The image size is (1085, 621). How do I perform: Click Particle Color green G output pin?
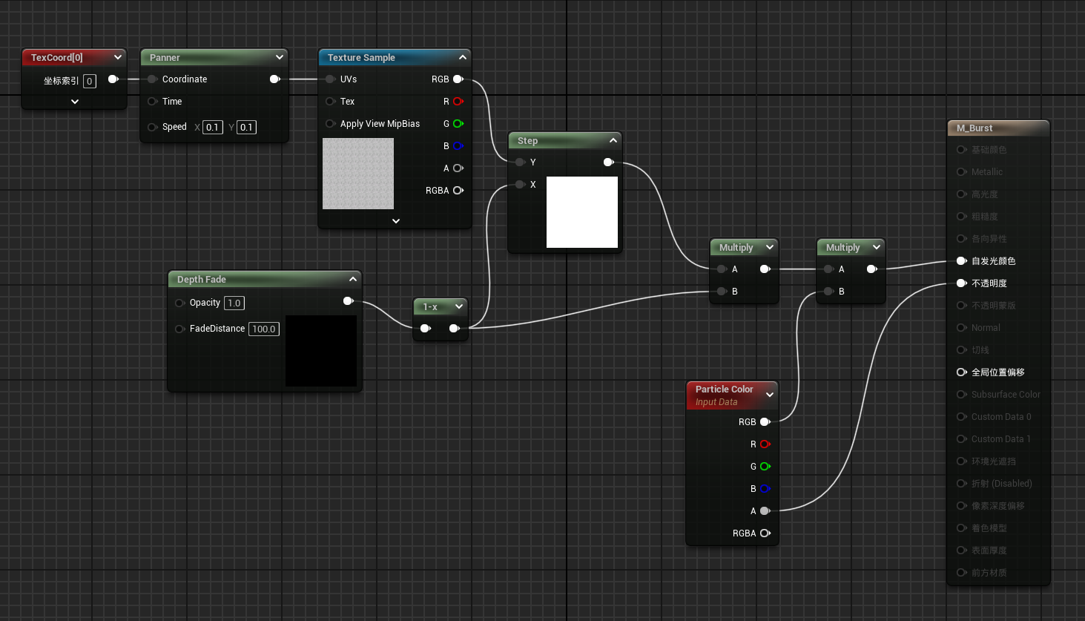click(x=765, y=467)
